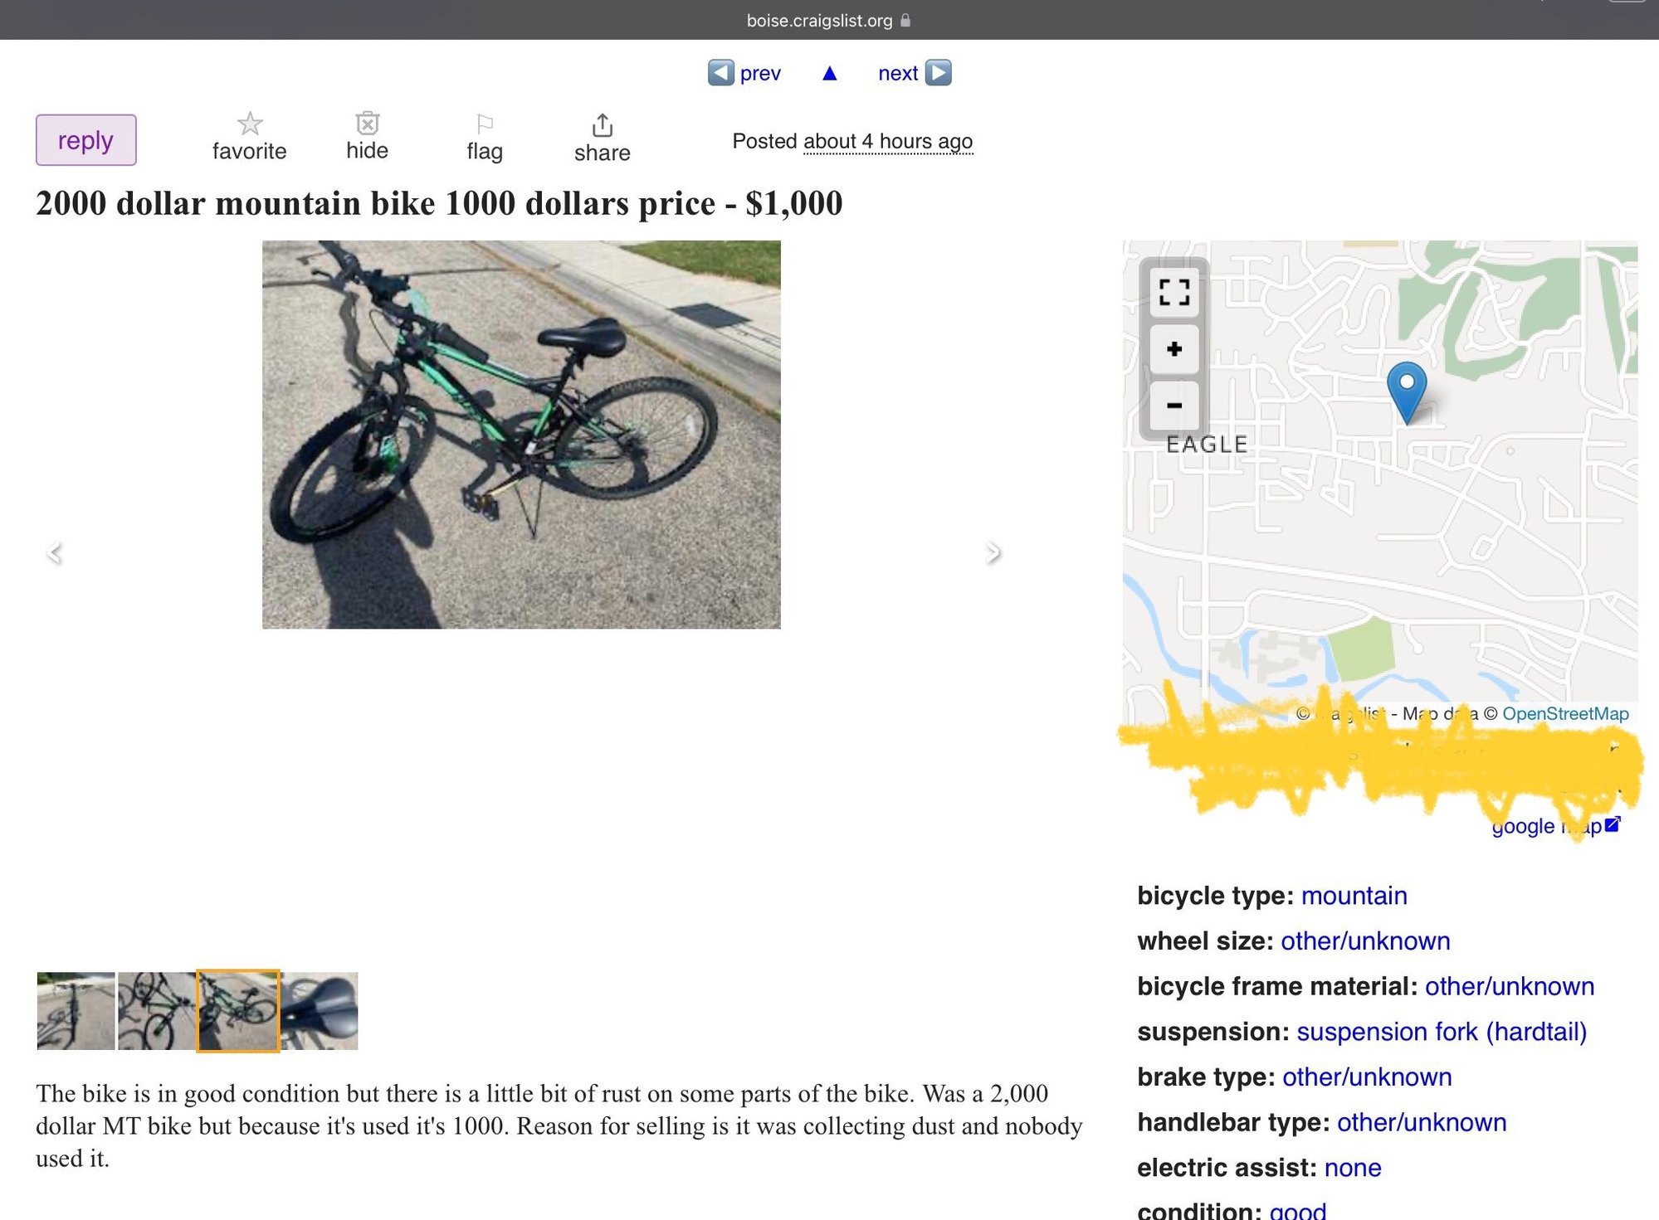Hide this posting with the hide icon
The image size is (1659, 1220).
pos(367,124)
